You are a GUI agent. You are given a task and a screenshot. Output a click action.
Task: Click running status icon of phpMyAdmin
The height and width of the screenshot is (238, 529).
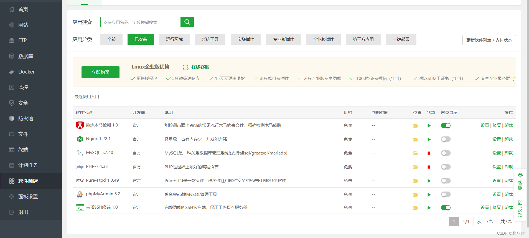tap(429, 195)
